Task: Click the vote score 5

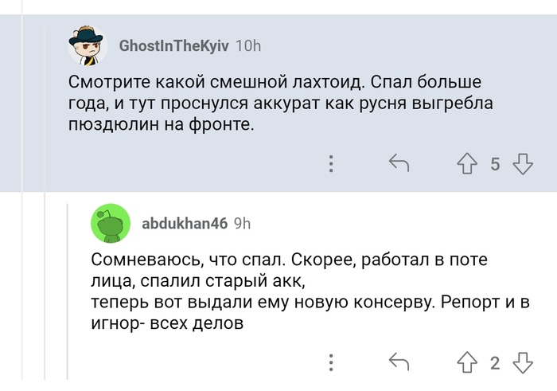Action: click(x=495, y=164)
